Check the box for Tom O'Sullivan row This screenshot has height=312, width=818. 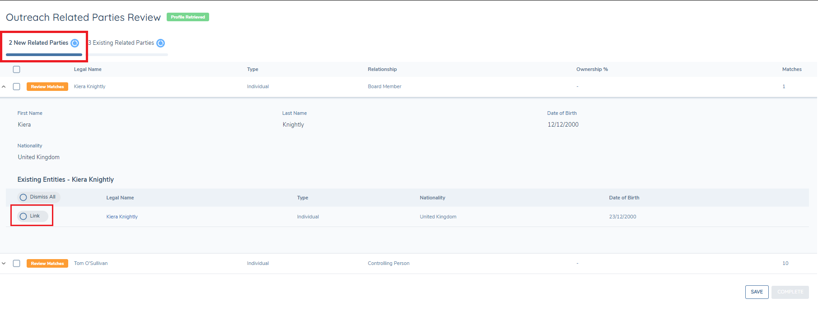click(x=17, y=264)
